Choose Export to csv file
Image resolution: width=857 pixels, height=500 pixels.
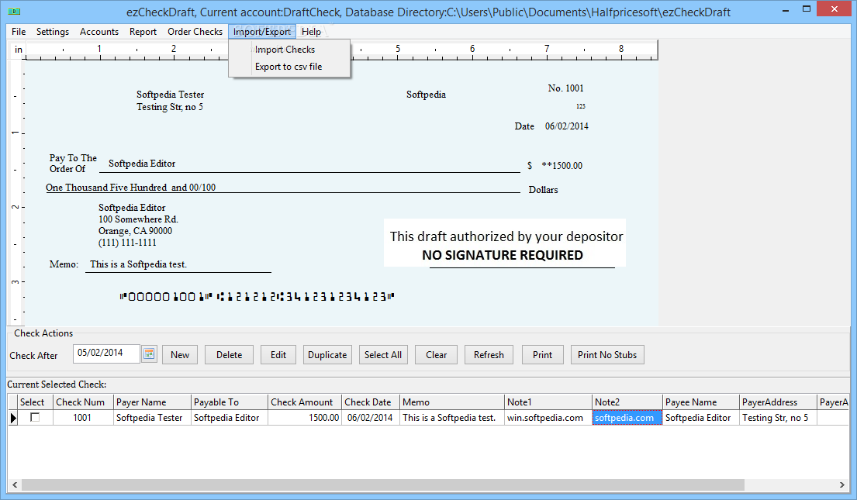(289, 67)
